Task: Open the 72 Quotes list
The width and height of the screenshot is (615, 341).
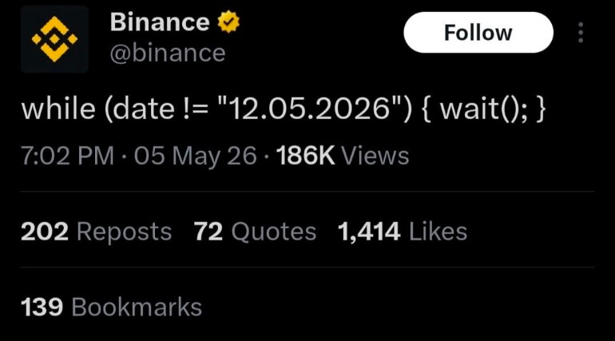Action: click(256, 232)
